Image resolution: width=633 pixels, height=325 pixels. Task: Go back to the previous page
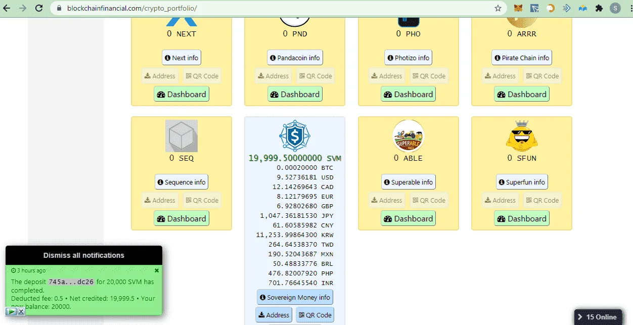[7, 8]
